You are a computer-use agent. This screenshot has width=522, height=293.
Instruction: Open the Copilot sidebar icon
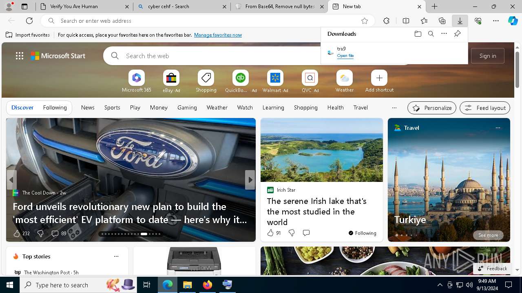[x=513, y=21]
